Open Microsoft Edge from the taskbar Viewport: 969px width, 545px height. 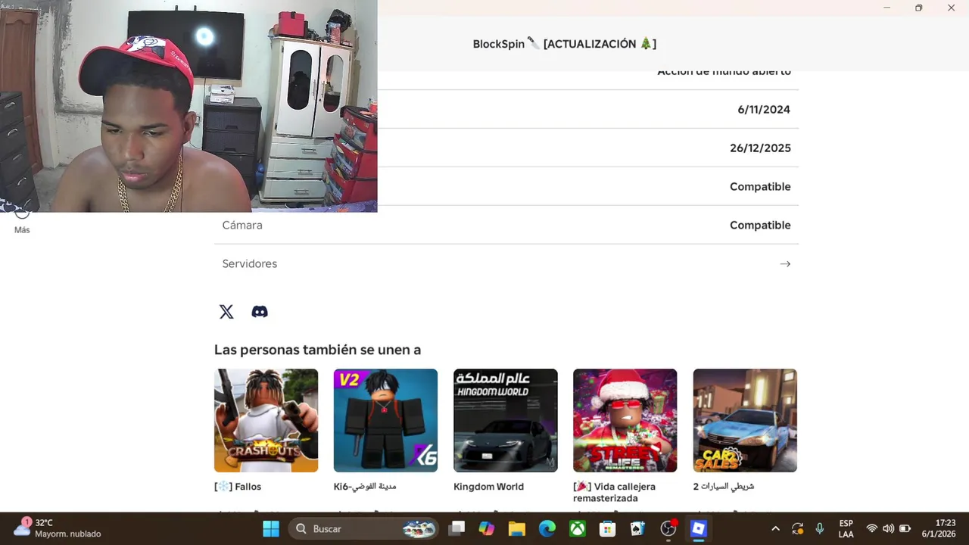click(x=547, y=528)
